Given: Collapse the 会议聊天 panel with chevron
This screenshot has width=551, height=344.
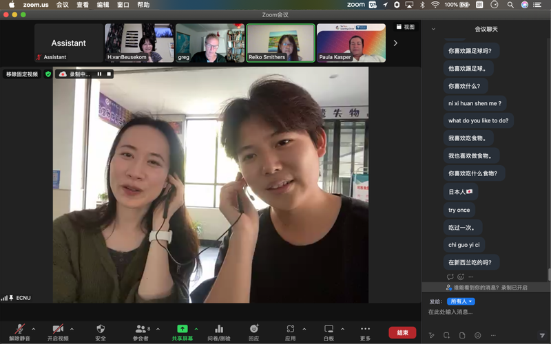Looking at the screenshot, I should tap(433, 29).
